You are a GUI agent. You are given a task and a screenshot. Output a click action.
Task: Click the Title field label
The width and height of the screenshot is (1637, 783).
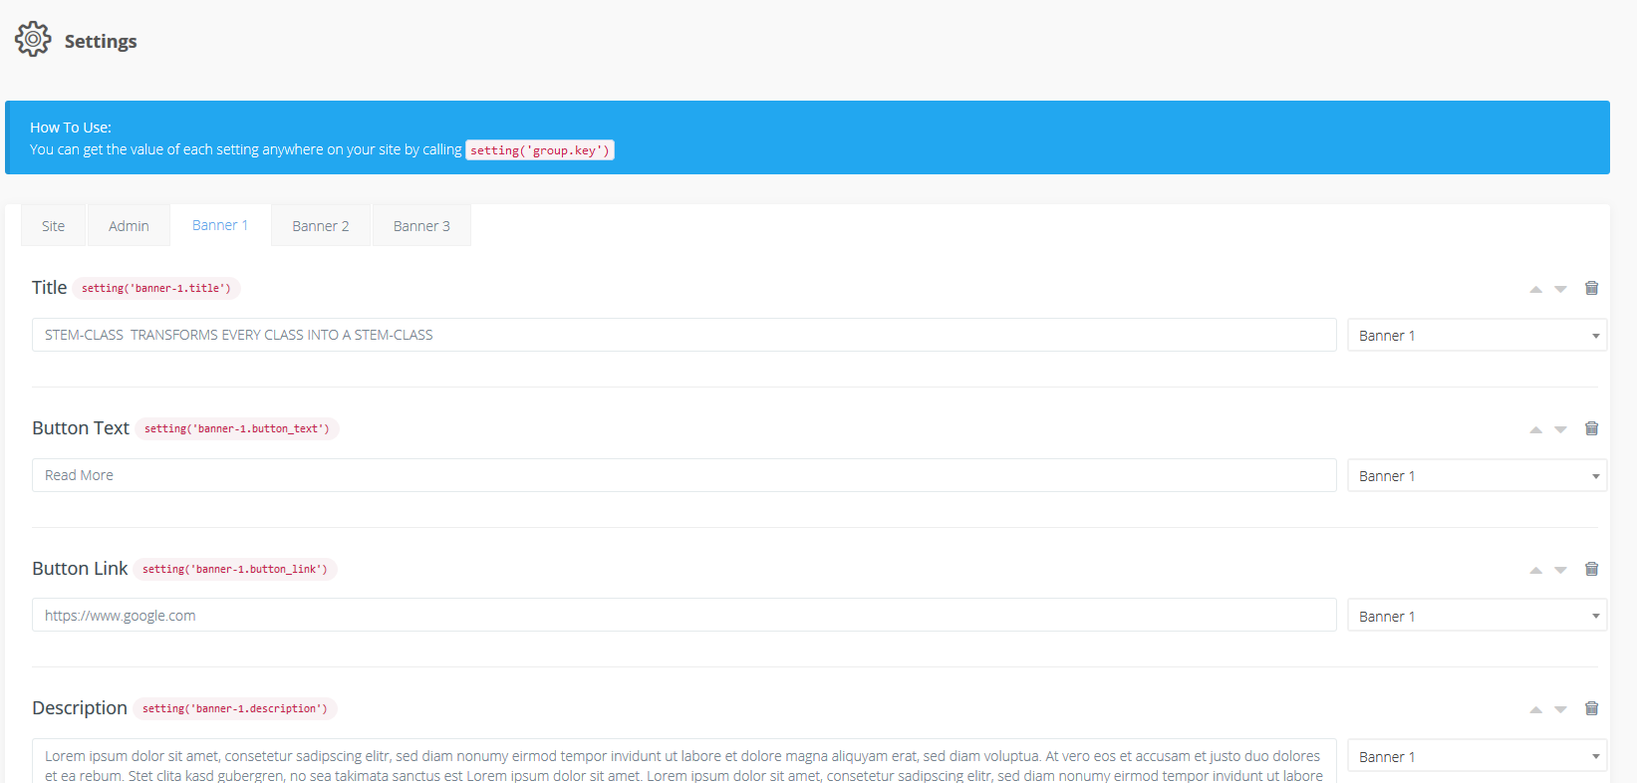[x=49, y=288]
